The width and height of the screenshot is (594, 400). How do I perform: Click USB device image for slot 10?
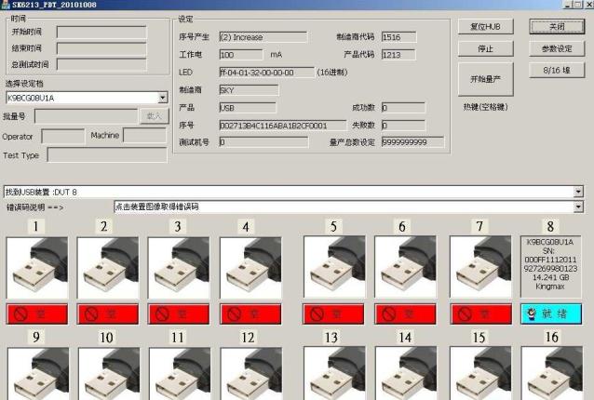[x=109, y=374]
